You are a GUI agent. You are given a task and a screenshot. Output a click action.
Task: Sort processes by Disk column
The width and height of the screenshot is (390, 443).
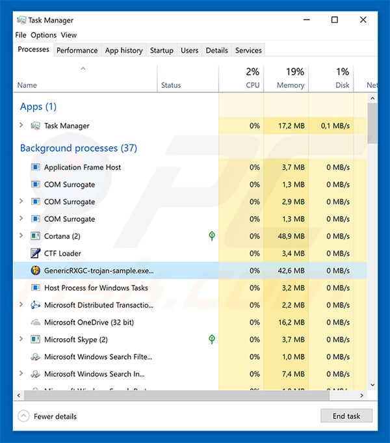click(x=331, y=79)
